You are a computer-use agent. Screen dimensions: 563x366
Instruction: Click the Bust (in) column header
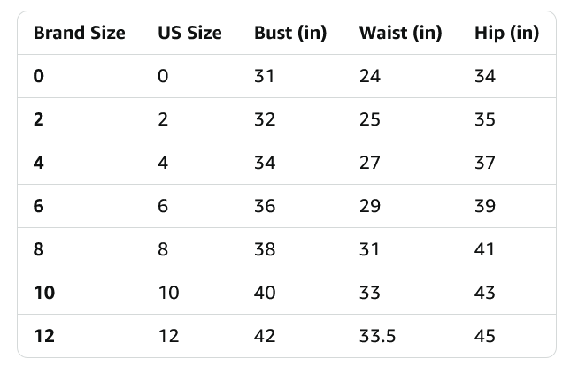tap(290, 34)
